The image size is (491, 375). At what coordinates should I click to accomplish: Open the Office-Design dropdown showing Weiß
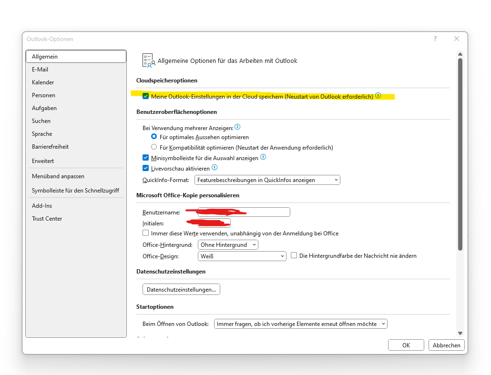(x=242, y=256)
